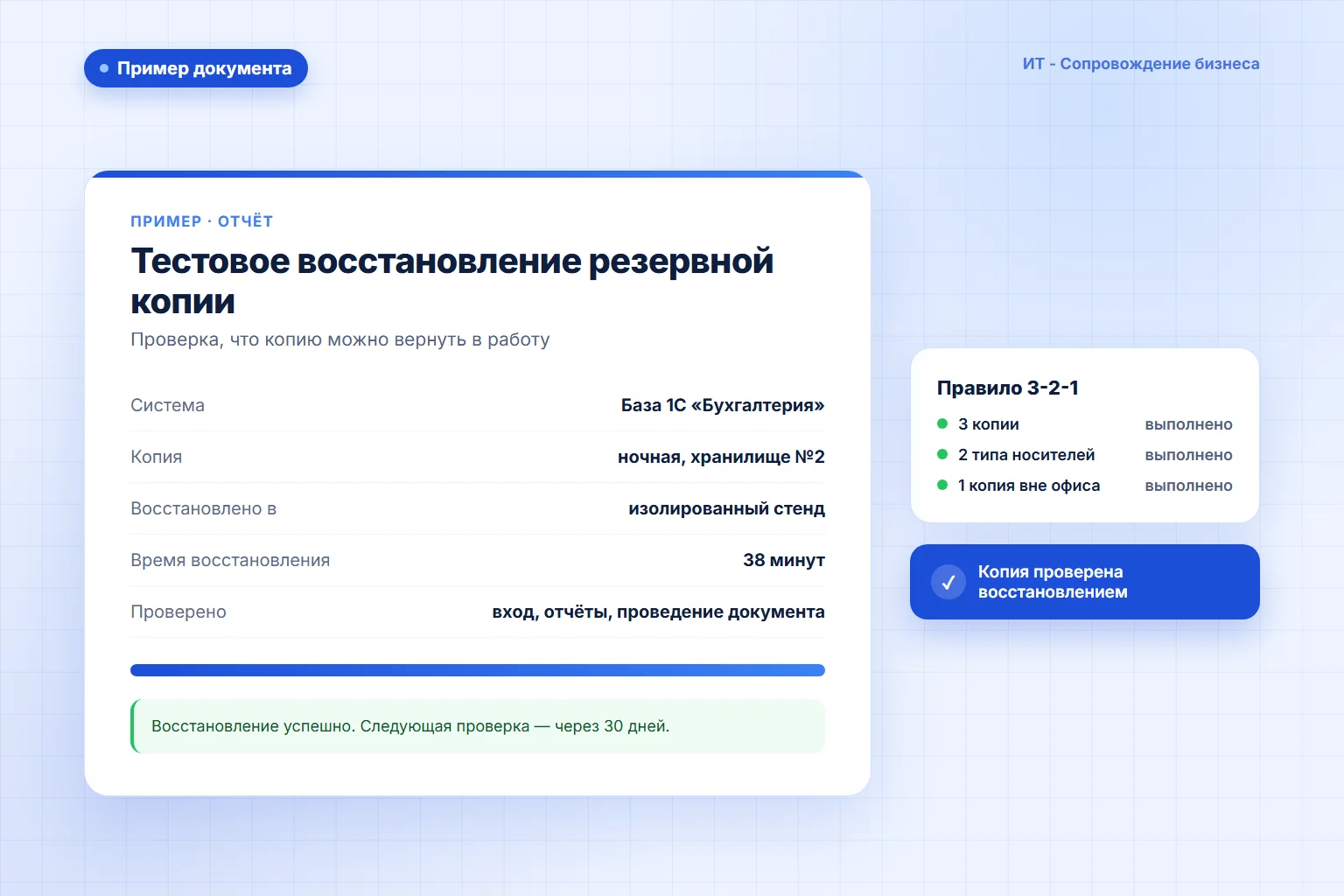Click heading «Тестовое восстановление резервной копии»
The image size is (1344, 896).
coord(452,281)
